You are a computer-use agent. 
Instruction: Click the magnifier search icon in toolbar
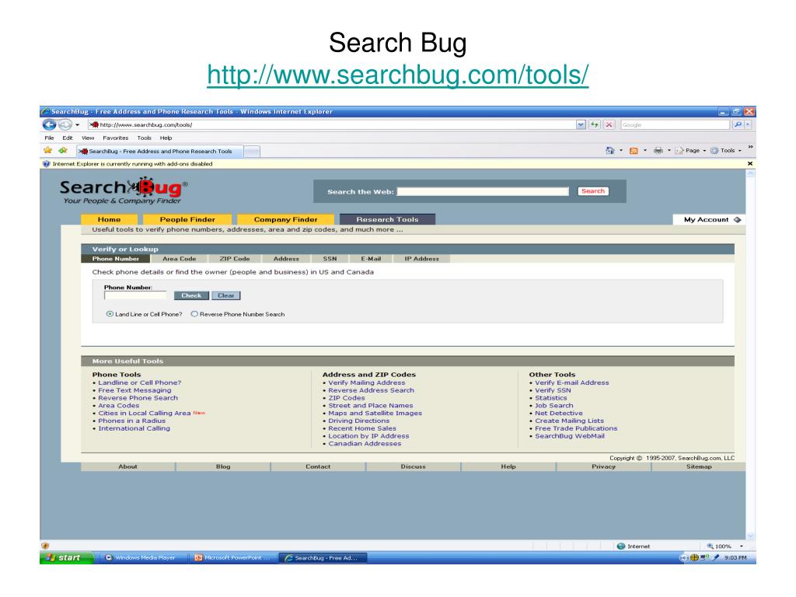click(x=738, y=125)
